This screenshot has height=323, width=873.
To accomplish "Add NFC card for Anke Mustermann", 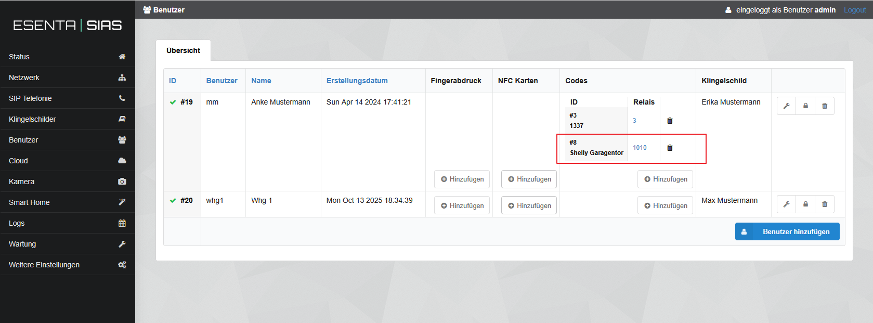I will click(529, 179).
